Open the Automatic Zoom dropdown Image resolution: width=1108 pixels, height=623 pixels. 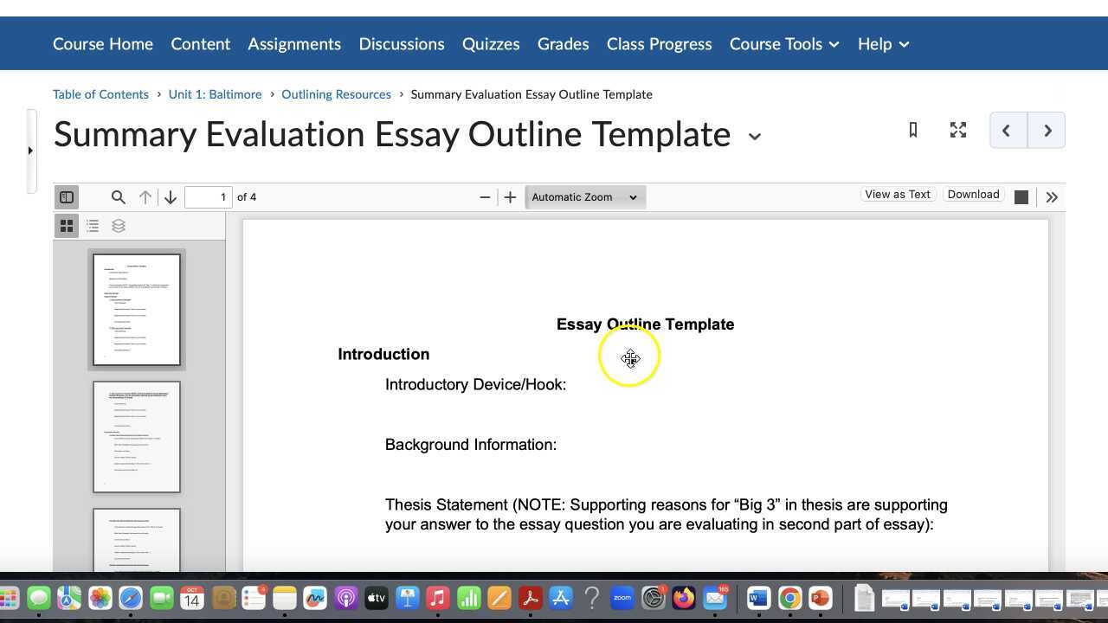[585, 196]
